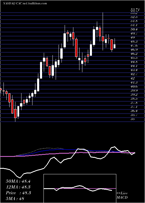Select the 39.2 price axis label
The width and height of the screenshot is (145, 203).
pos(135,95)
